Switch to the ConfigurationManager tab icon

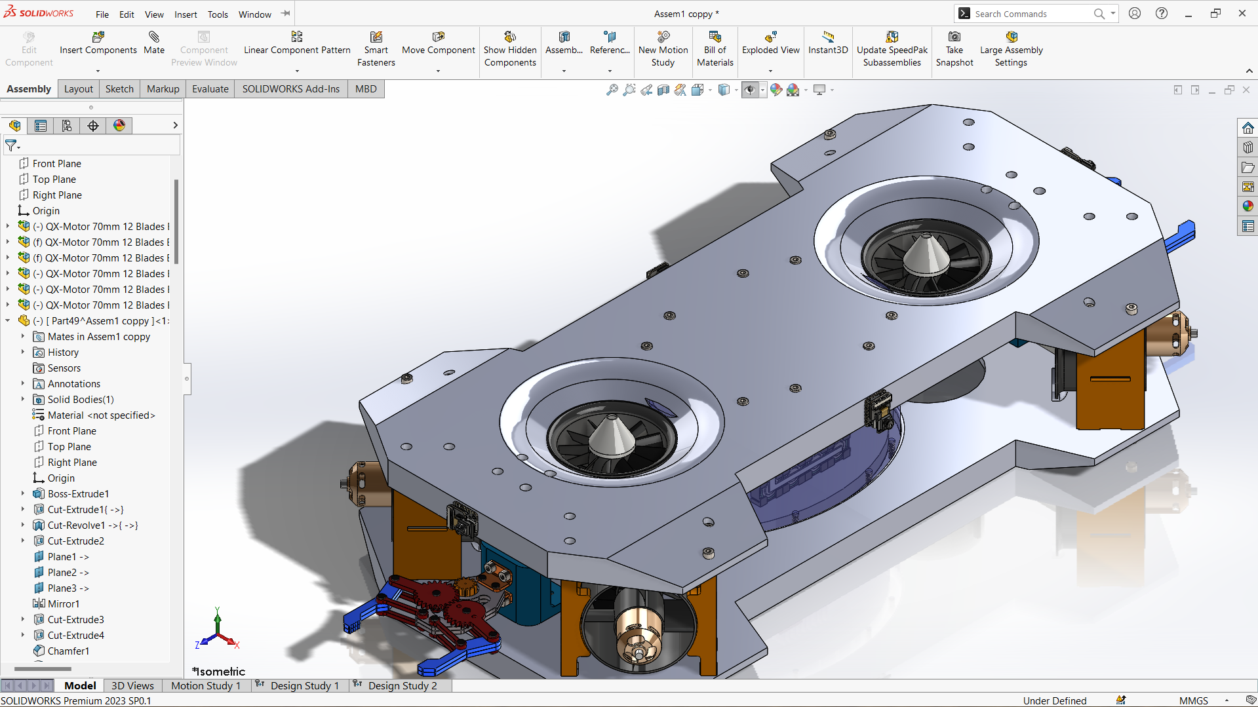pos(67,126)
